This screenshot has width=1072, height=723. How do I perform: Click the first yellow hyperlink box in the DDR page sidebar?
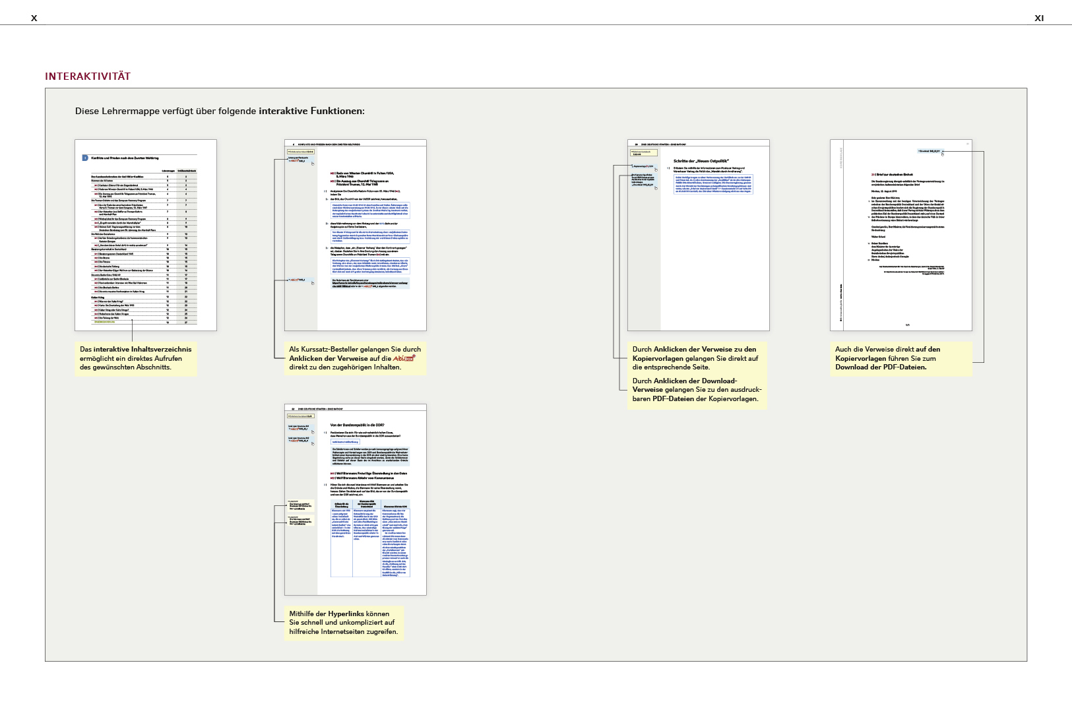[301, 506]
